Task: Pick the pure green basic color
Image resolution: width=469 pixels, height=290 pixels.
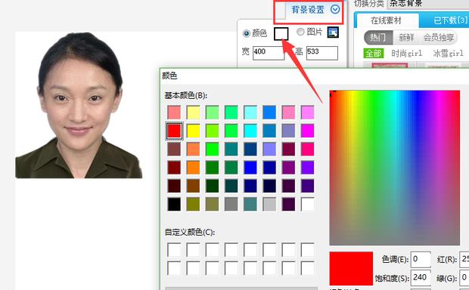Action: [212, 149]
